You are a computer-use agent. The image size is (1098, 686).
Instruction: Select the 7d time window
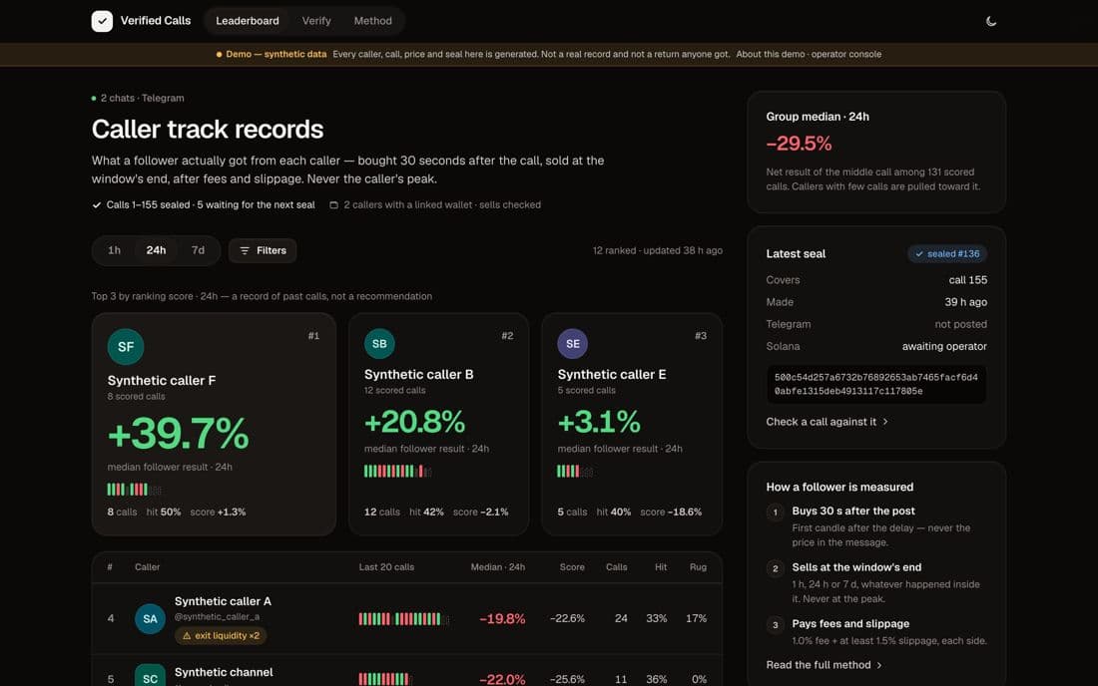[x=199, y=250]
